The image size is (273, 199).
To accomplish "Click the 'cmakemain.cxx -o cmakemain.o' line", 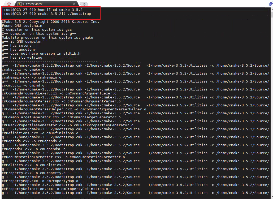I will (32, 77).
